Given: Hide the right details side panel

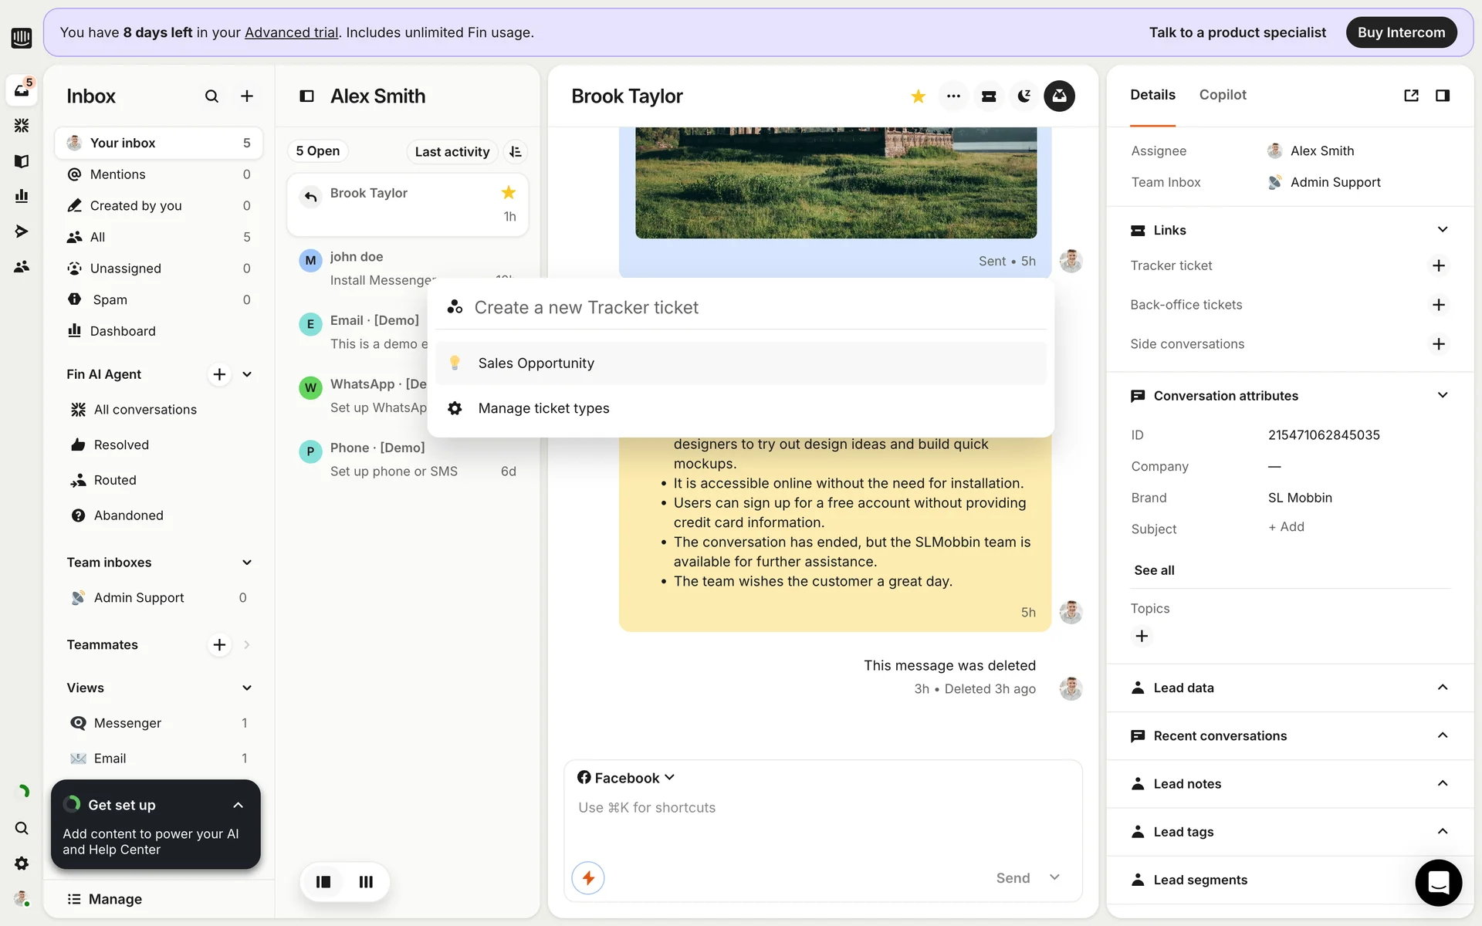Looking at the screenshot, I should (1442, 96).
